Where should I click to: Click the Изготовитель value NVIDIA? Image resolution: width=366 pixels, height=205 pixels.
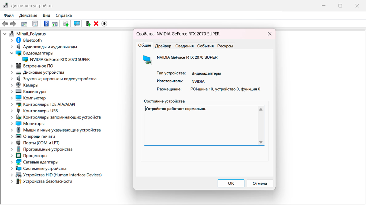(198, 81)
